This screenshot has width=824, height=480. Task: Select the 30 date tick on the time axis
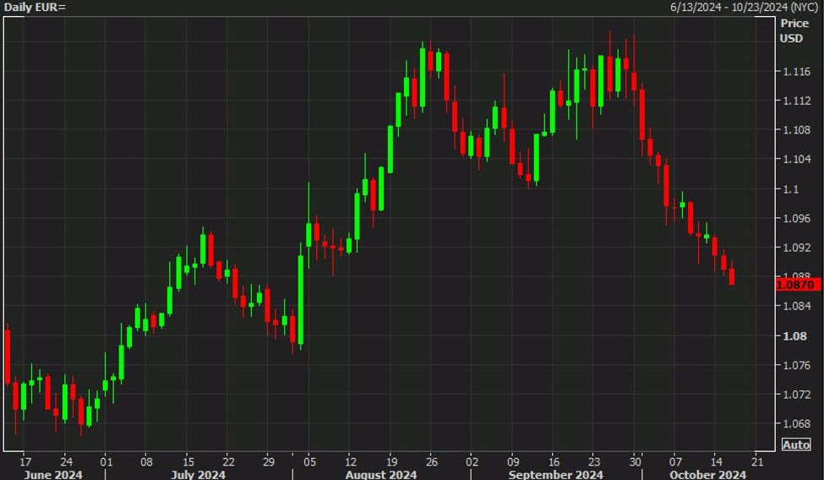(636, 462)
